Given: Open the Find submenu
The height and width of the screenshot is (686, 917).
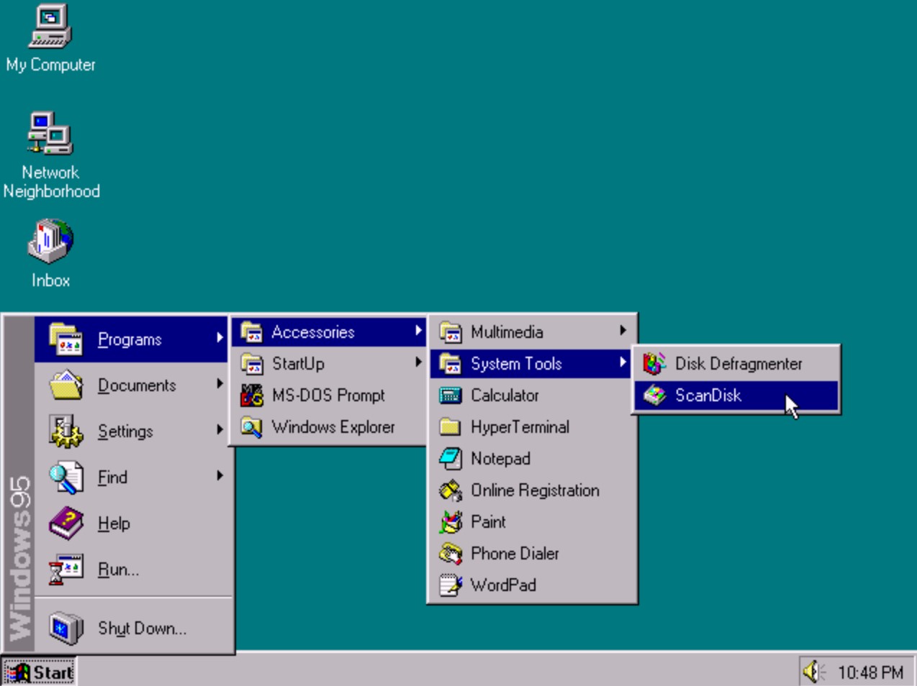Looking at the screenshot, I should point(112,477).
